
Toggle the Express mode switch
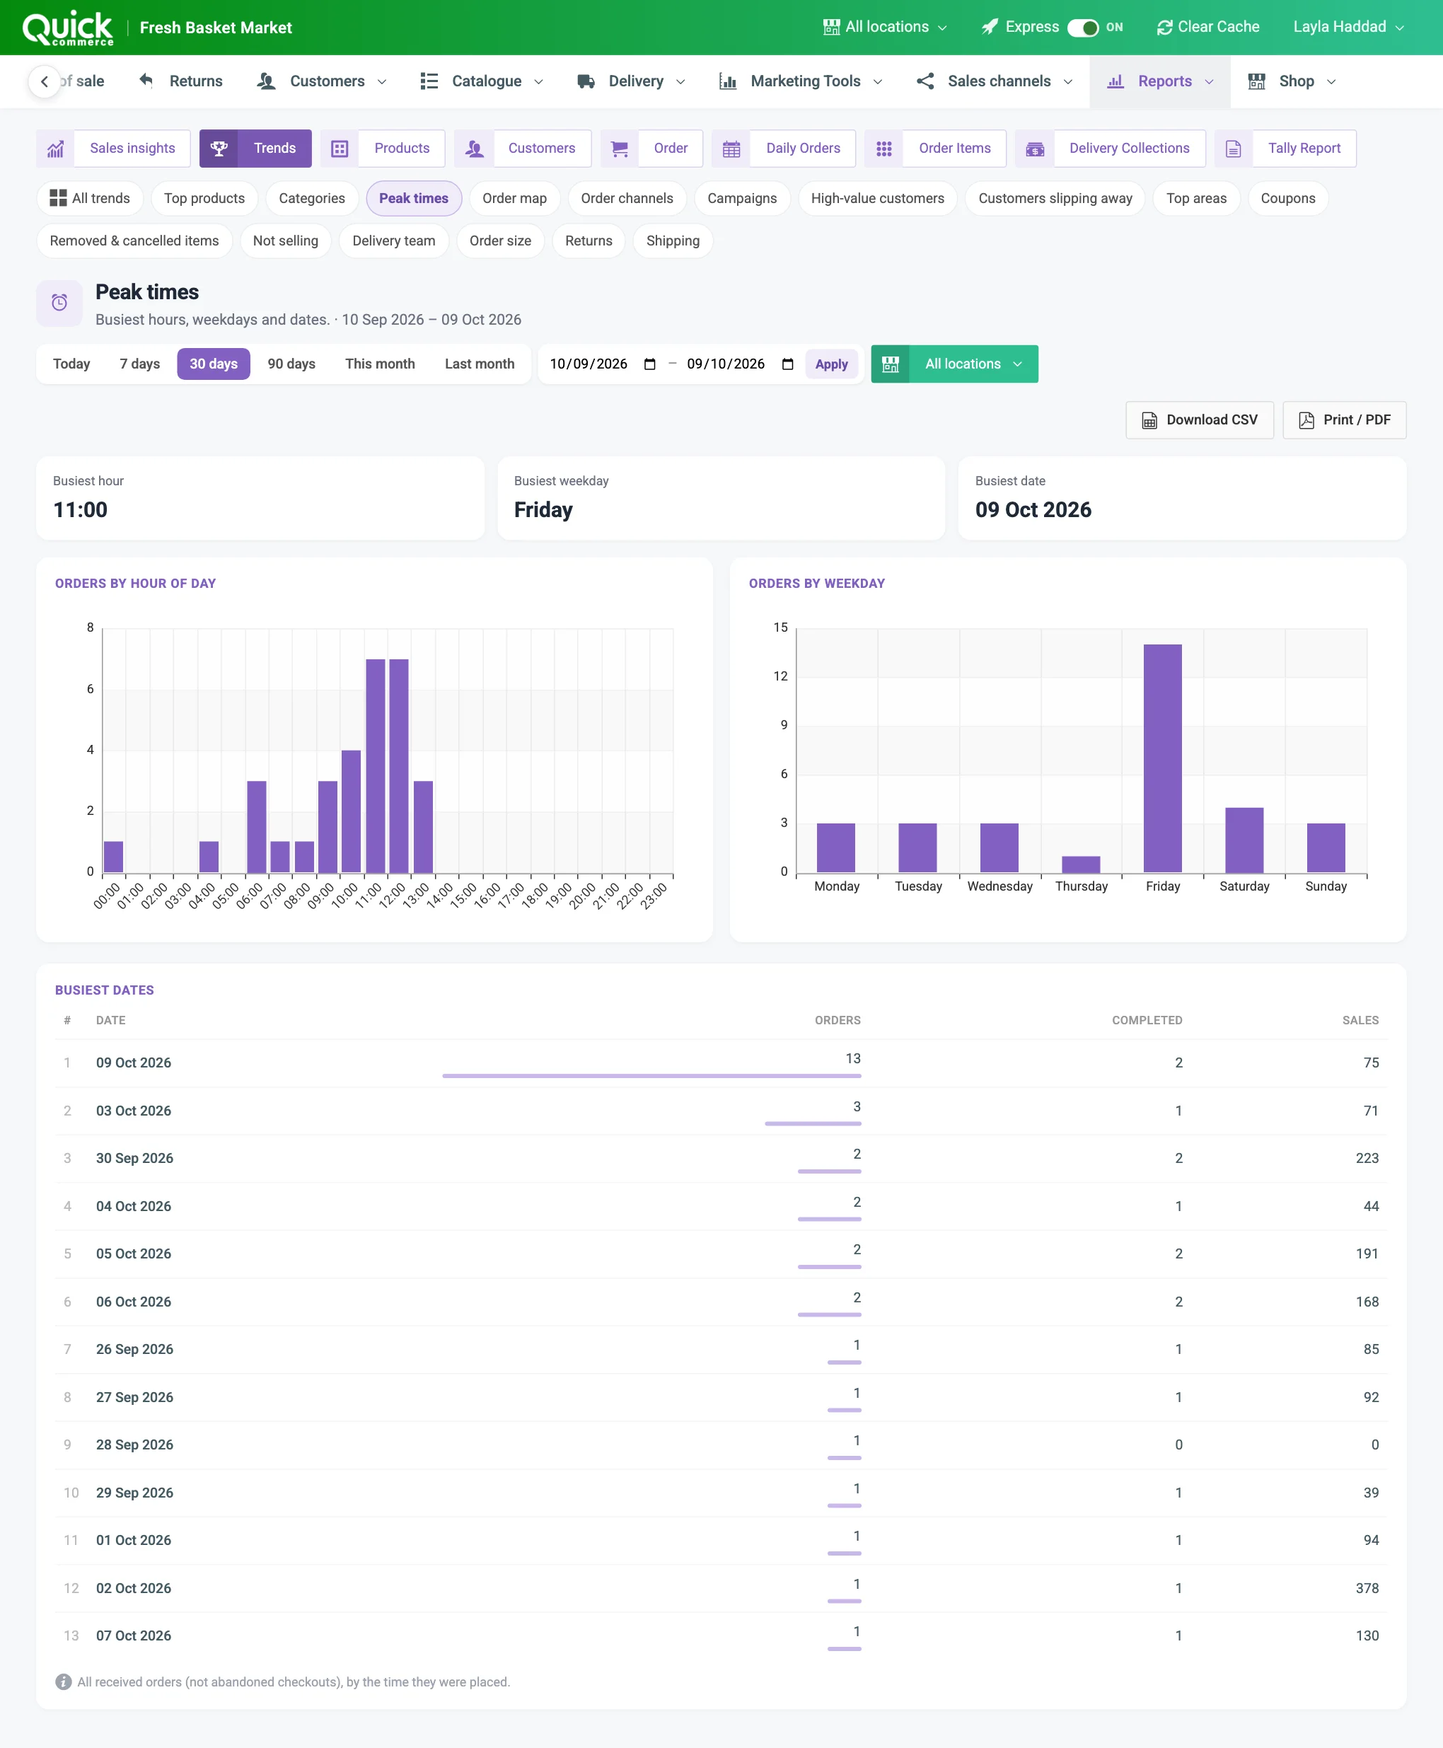(x=1082, y=28)
